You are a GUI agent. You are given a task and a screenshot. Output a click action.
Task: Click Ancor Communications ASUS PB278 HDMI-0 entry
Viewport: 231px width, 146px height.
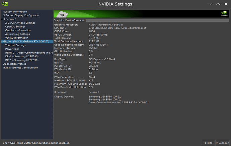[119, 103]
